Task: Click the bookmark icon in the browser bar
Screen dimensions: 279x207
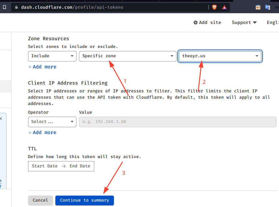Action: click(4, 7)
